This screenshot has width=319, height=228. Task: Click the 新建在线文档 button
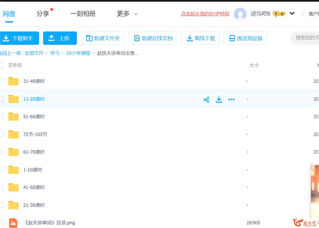(152, 38)
